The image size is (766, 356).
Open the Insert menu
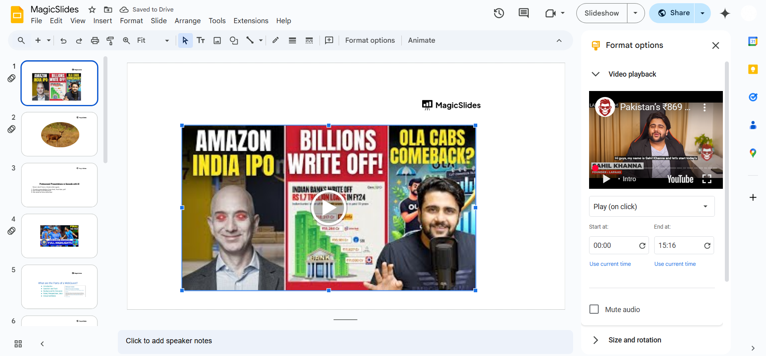pyautogui.click(x=103, y=21)
